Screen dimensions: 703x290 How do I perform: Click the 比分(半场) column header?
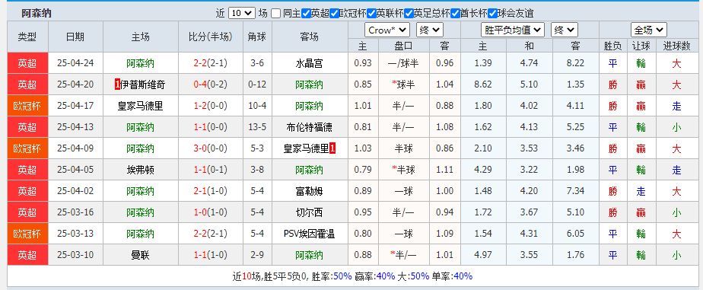(x=210, y=37)
